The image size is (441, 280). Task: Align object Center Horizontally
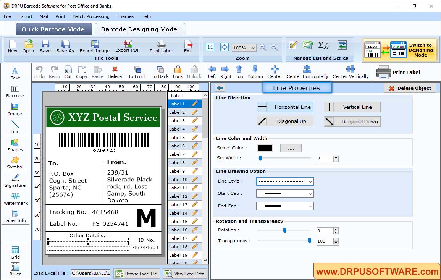tap(307, 72)
